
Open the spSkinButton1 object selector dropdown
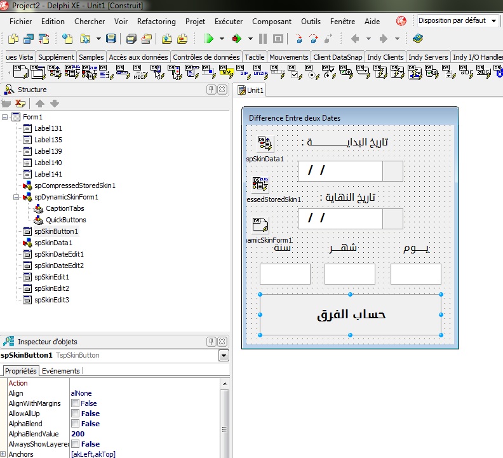[224, 356]
